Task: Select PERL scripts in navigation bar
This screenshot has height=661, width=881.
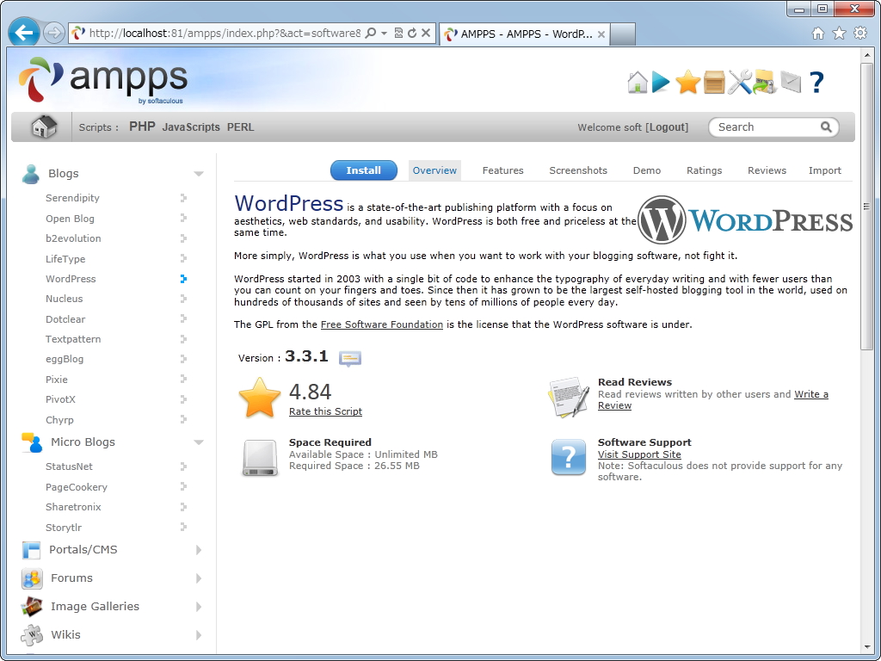Action: [241, 127]
